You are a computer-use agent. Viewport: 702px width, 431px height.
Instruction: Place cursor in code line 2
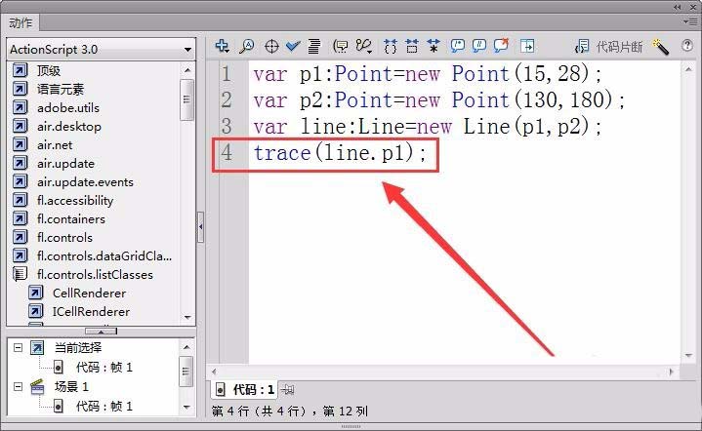pyautogui.click(x=438, y=99)
